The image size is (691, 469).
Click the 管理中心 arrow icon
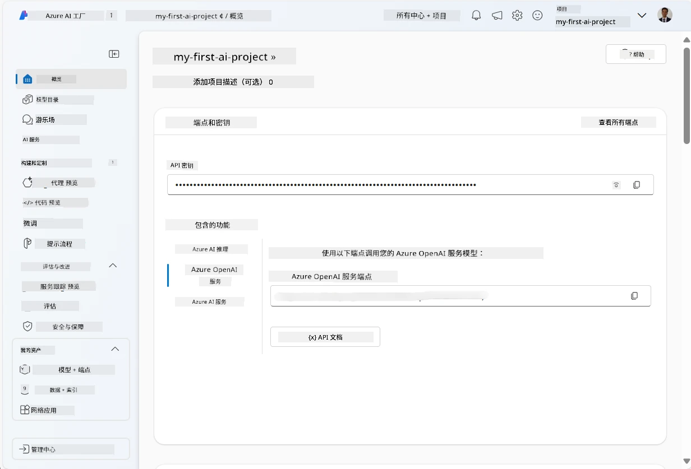coord(24,449)
